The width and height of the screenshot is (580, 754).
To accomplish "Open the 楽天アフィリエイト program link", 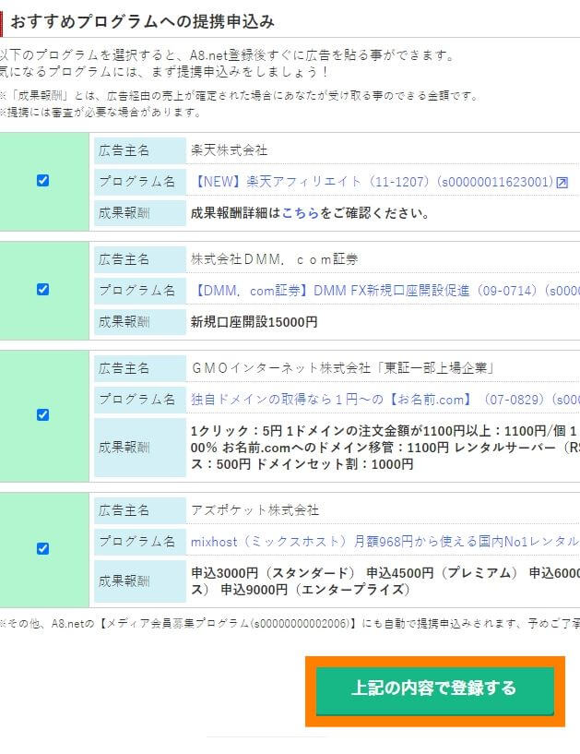I will (373, 182).
